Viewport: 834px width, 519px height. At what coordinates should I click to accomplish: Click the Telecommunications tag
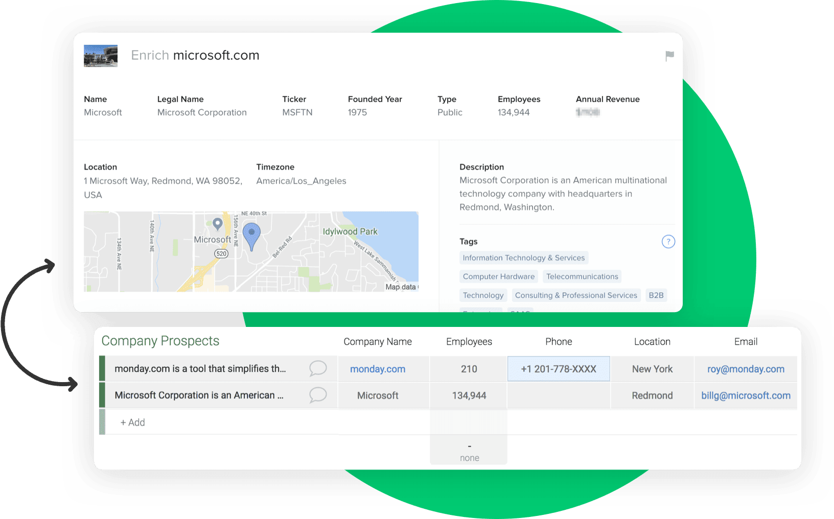tap(582, 276)
